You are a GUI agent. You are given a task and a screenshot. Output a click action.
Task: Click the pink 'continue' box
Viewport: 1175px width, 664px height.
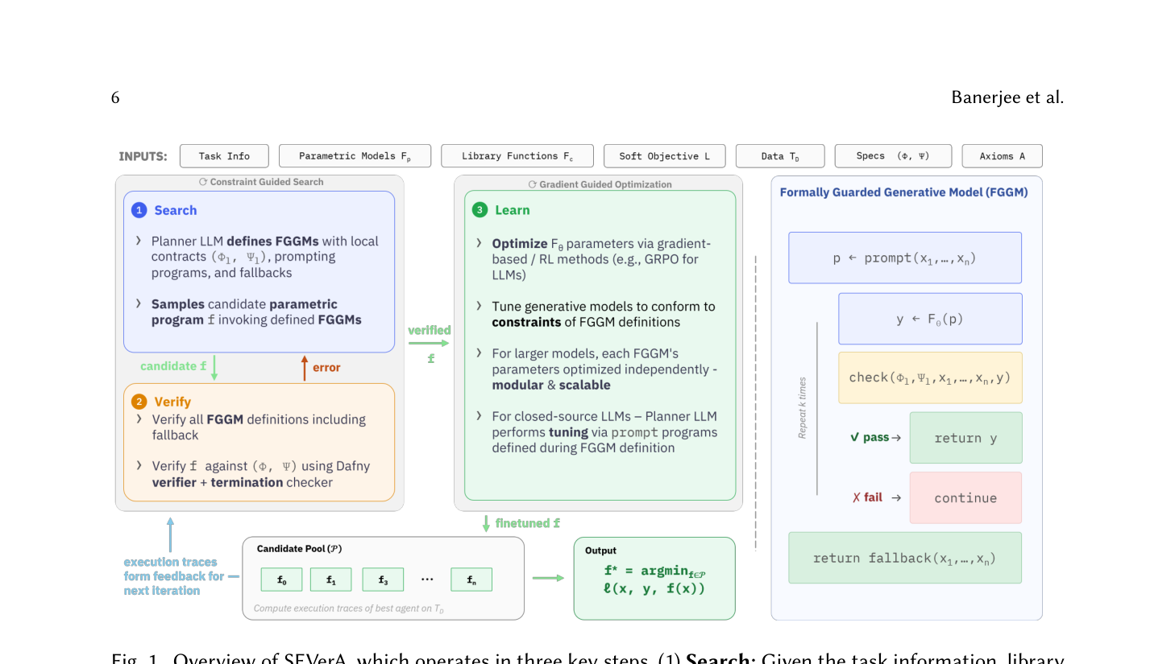click(x=965, y=498)
